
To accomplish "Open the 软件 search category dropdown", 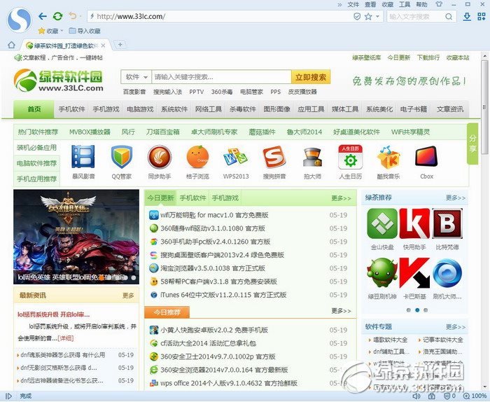I will pyautogui.click(x=136, y=77).
